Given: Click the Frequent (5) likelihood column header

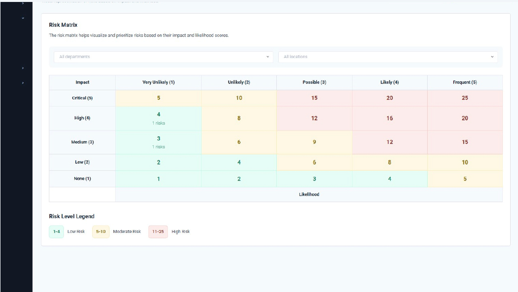Looking at the screenshot, I should coord(464,82).
